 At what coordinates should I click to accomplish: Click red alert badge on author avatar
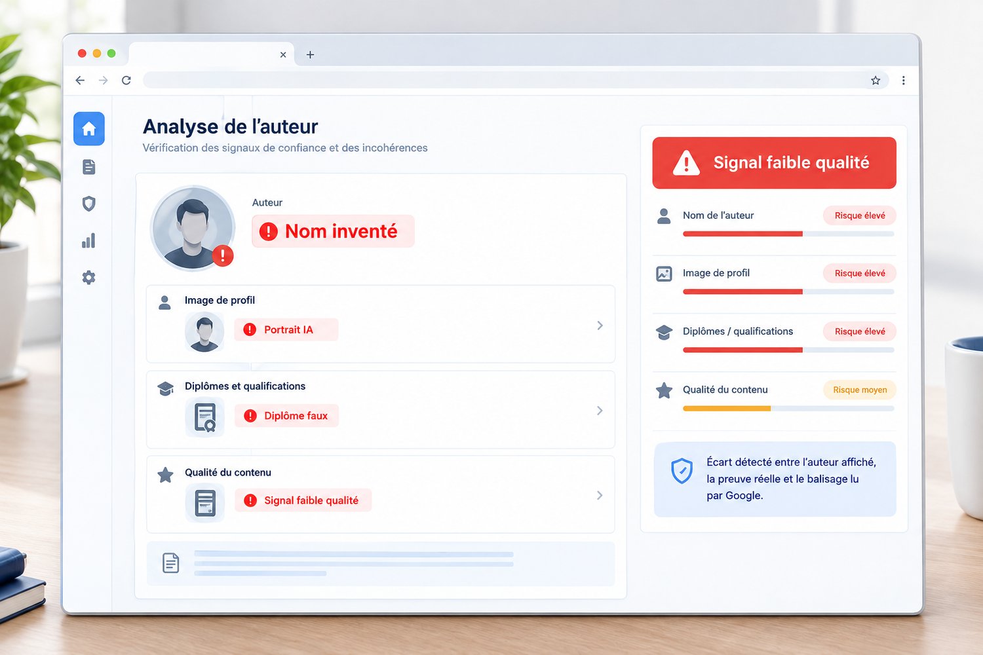tap(223, 255)
